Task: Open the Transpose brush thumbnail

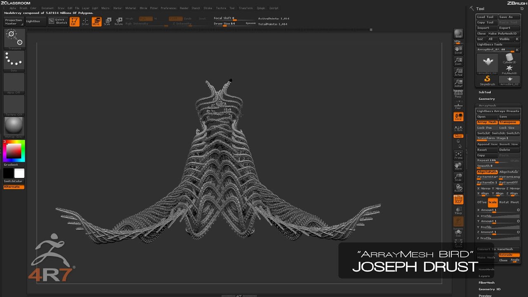Action: coord(14,39)
